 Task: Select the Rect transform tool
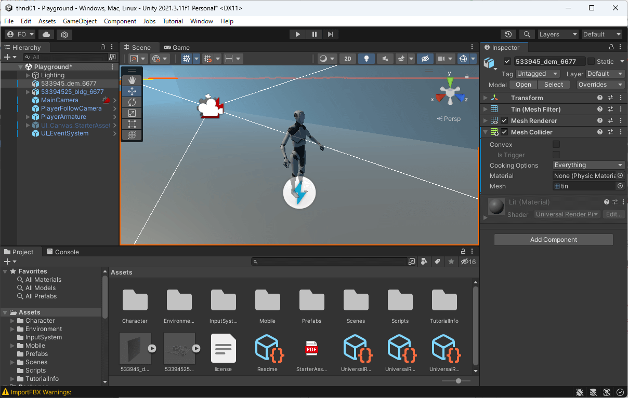[x=132, y=124]
